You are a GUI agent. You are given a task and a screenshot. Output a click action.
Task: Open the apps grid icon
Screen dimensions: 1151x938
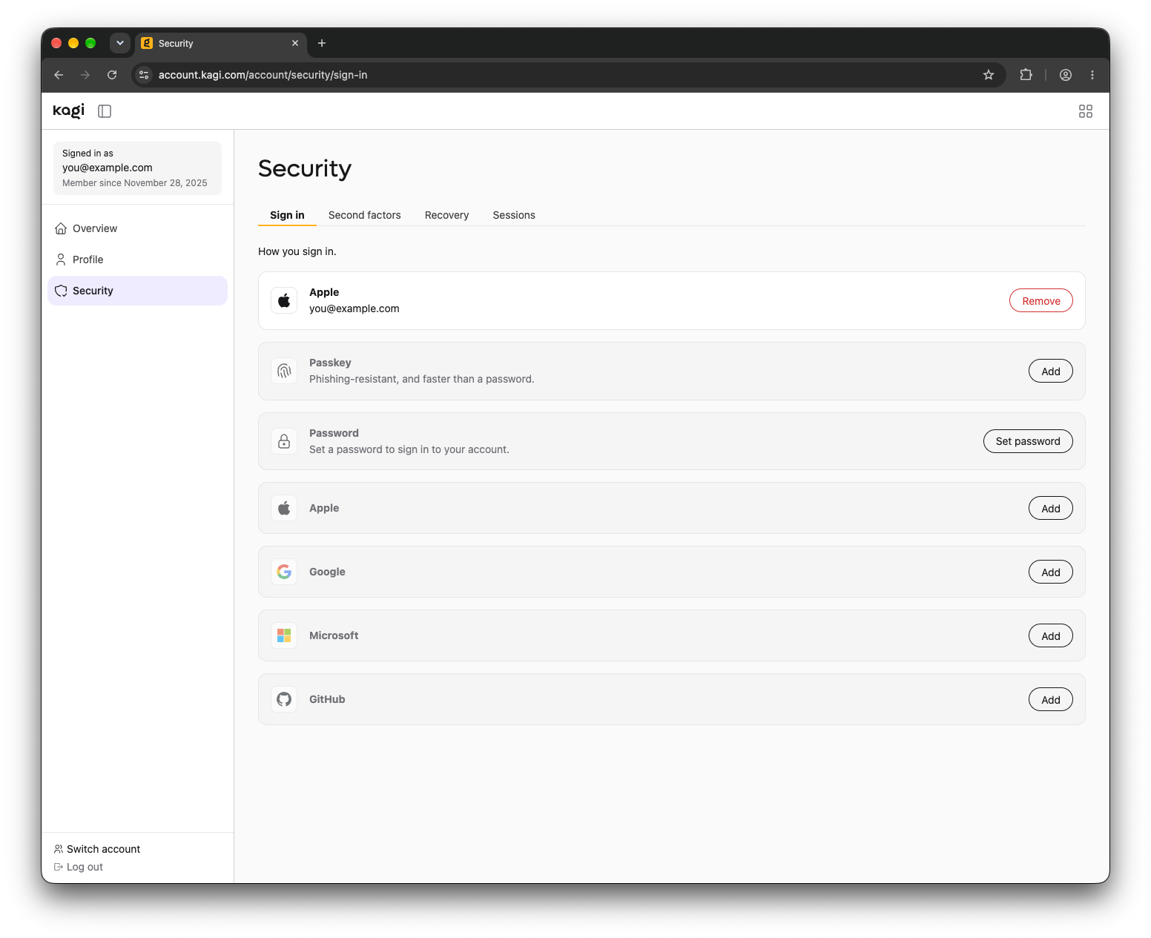[1085, 111]
